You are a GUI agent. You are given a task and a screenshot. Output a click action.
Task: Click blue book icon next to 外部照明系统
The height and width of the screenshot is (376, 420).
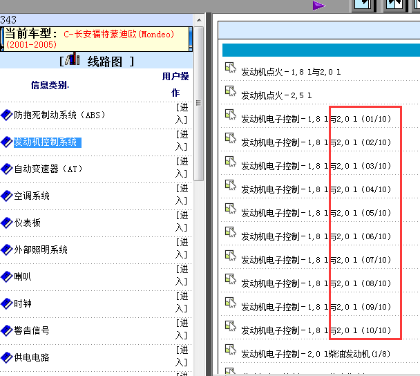tap(6, 250)
